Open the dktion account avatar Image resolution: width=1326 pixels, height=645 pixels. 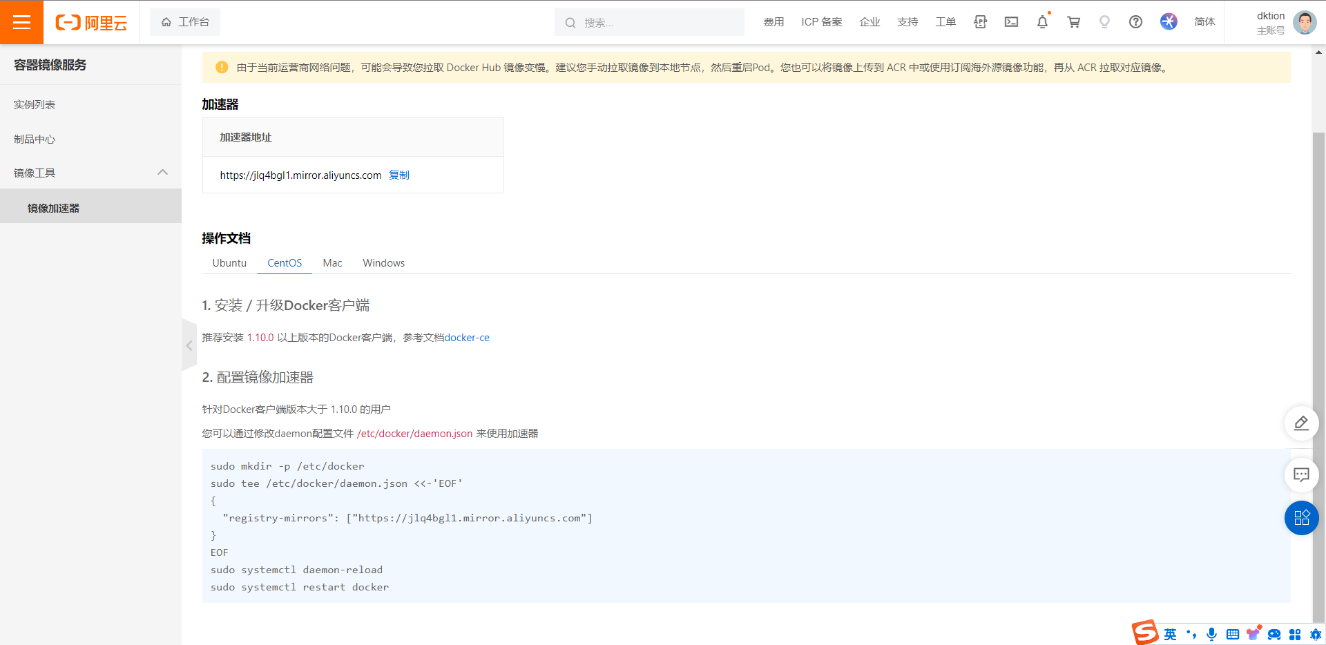click(x=1305, y=22)
